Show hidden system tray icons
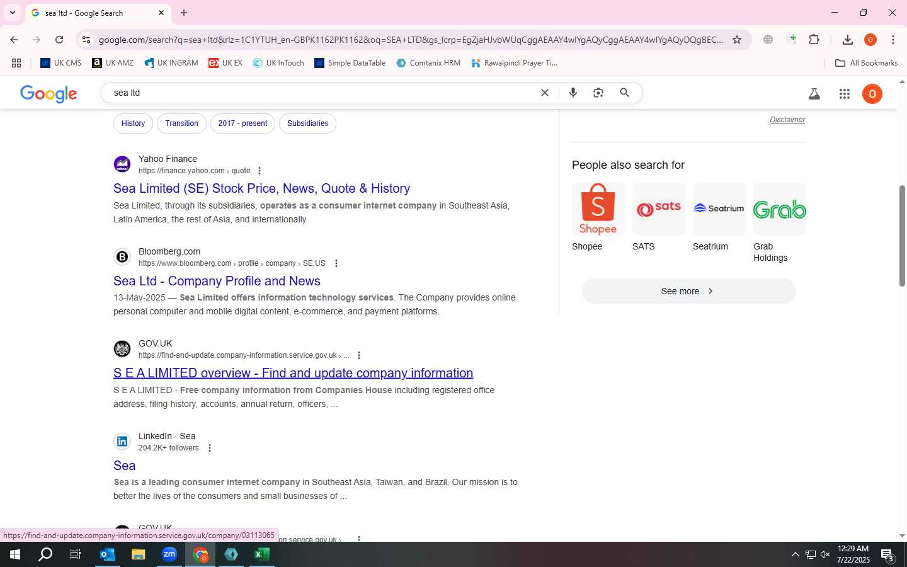Screen dimensions: 907x567 coord(795,554)
